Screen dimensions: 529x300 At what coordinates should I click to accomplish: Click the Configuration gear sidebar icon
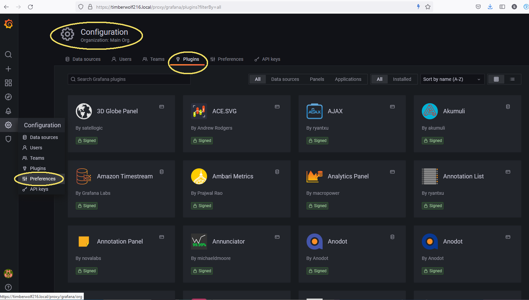pos(8,125)
